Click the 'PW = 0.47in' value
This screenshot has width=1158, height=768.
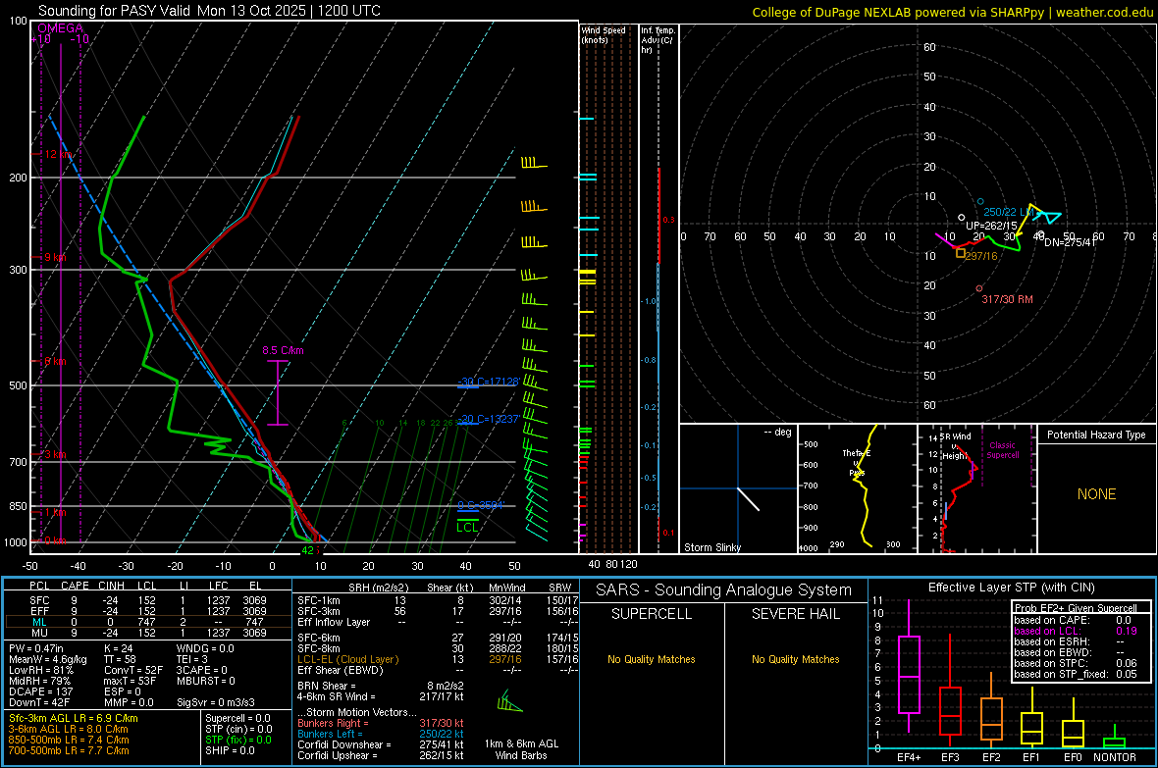[x=36, y=648]
